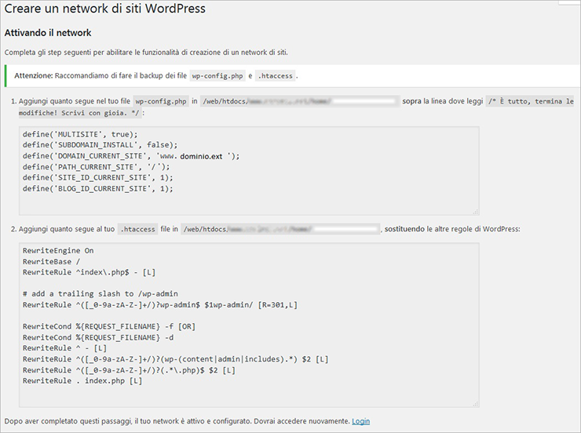Viewport: 581px width, 433px height.
Task: Click the wp-config.php code tag in the Attenzione notice
Action: tap(217, 76)
